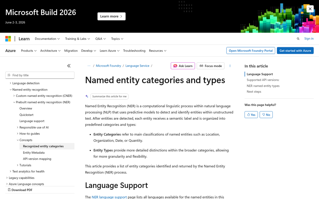Click Learn more on Build banner
The height and width of the screenshot is (199, 319).
(111, 16)
